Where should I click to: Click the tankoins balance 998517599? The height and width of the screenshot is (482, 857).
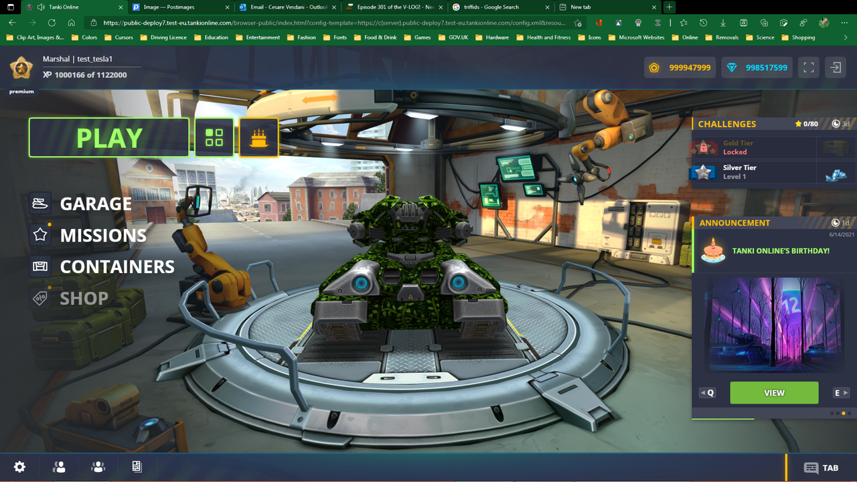(757, 68)
